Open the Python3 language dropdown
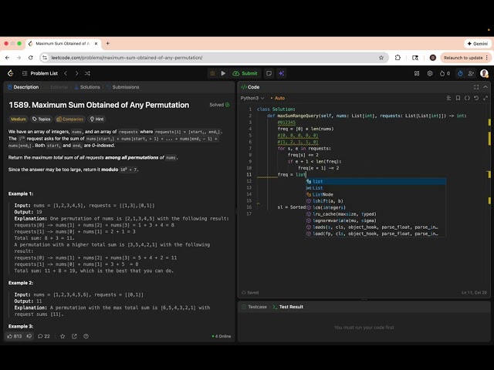The width and height of the screenshot is (494, 370). pyautogui.click(x=252, y=98)
